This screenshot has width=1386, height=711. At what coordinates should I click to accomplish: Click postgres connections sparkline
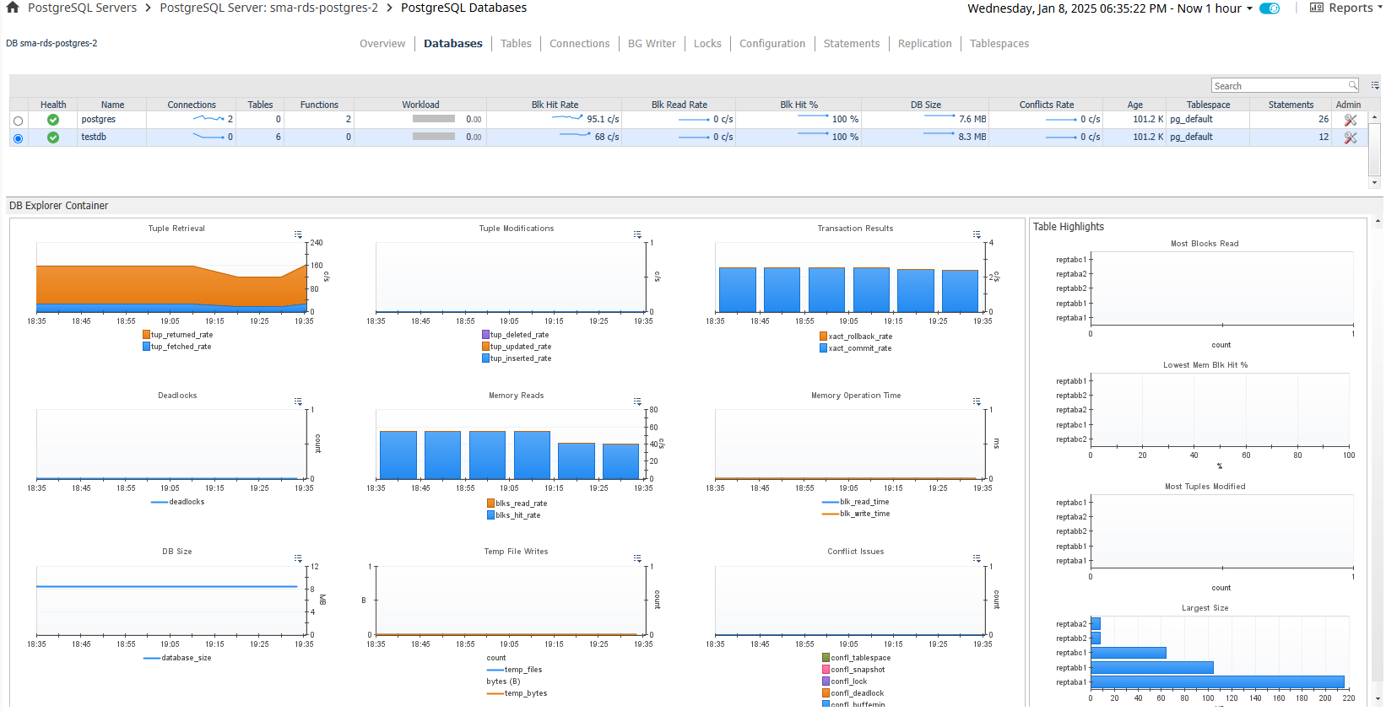(208, 119)
